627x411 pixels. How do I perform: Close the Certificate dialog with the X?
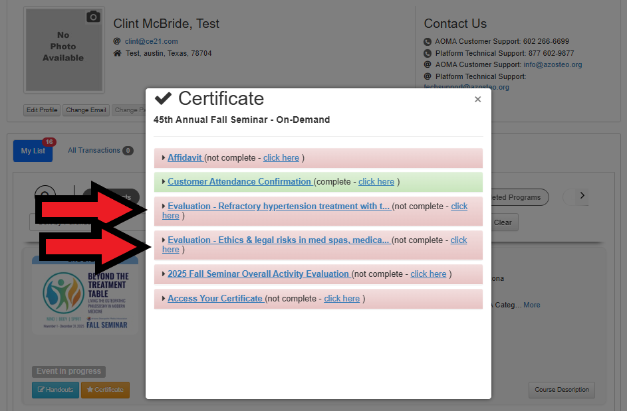pyautogui.click(x=477, y=100)
